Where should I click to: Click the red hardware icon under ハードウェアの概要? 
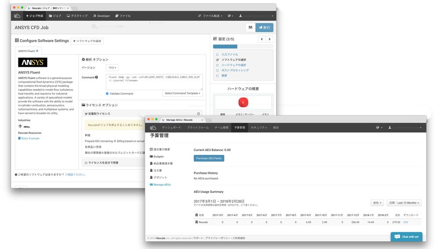(x=243, y=102)
